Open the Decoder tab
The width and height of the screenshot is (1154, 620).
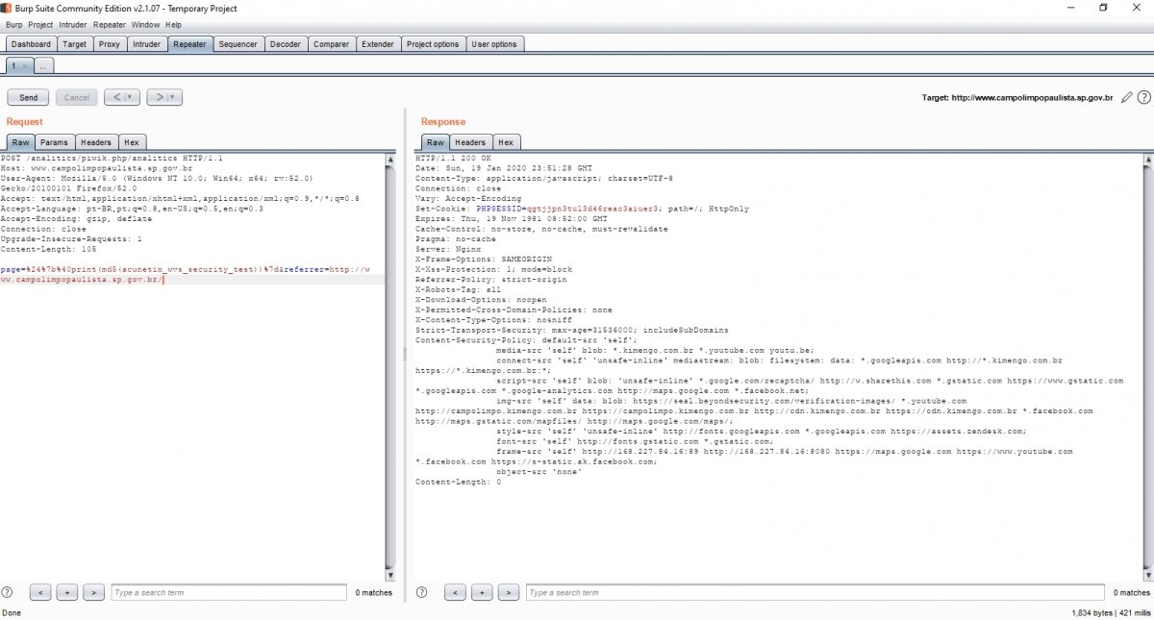[285, 44]
